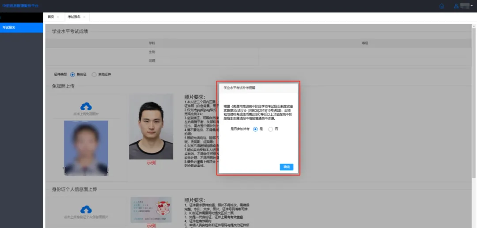Click the 确定 button in the dialog
This screenshot has height=228, width=477.
[x=287, y=167]
